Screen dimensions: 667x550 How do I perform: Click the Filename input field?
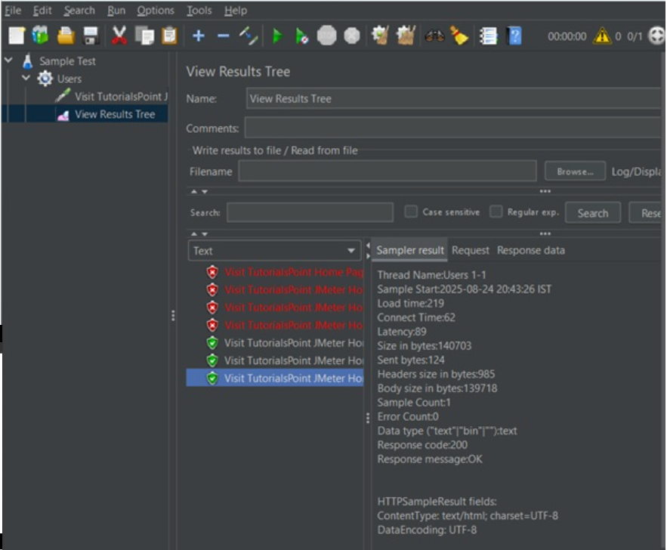pos(387,171)
